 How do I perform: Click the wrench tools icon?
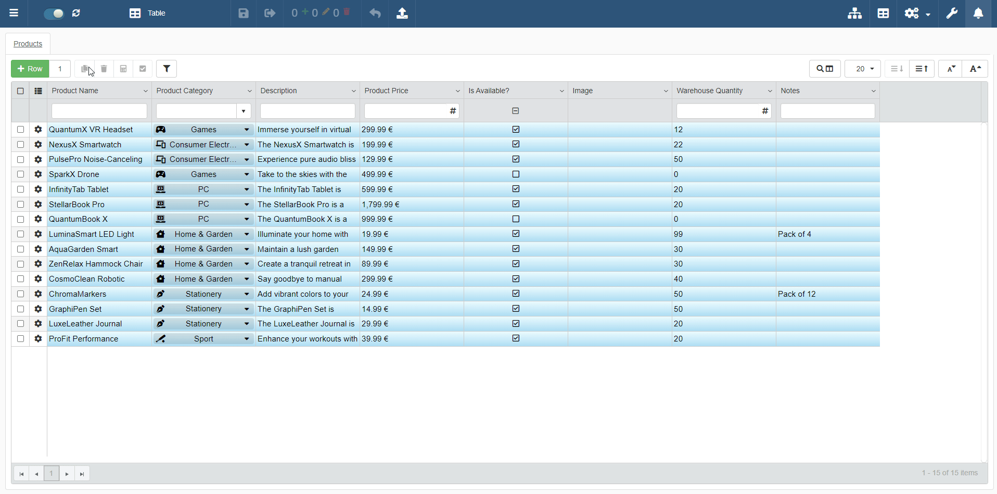click(952, 13)
